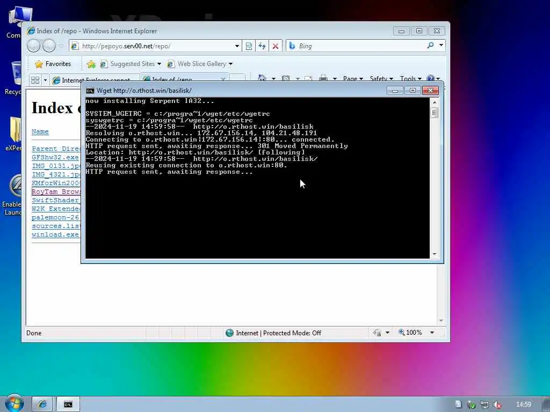550x412 pixels.
Task: Click the Windows Start orb
Action: [14, 403]
